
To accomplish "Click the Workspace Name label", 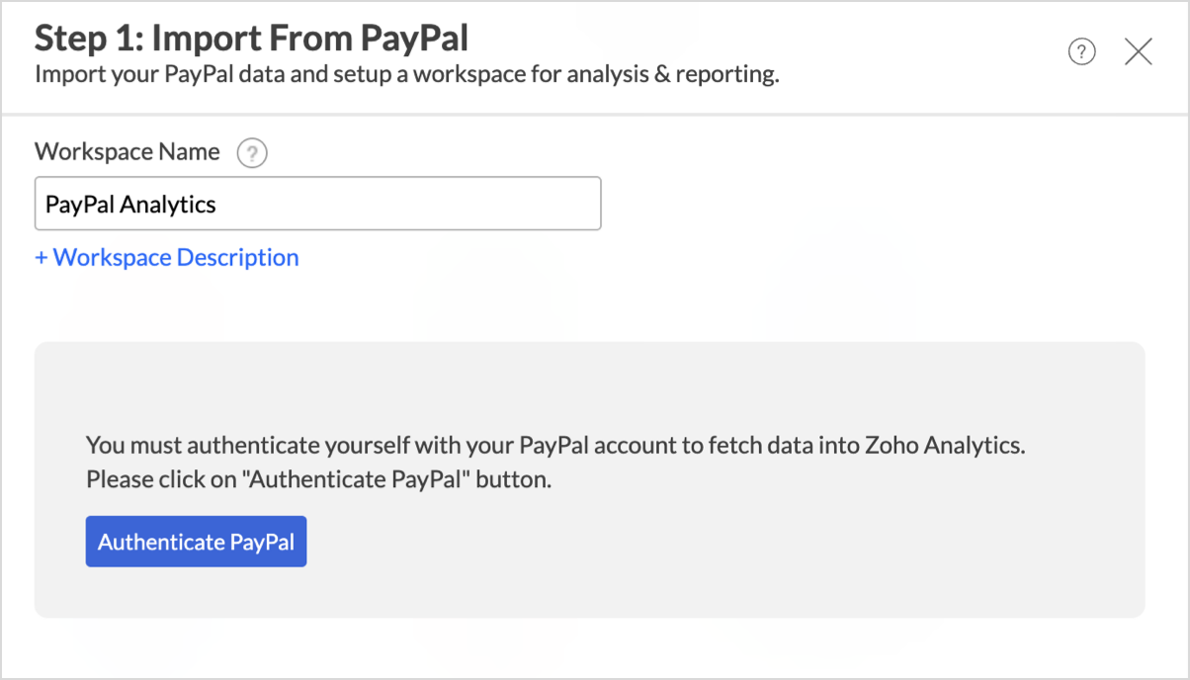I will pyautogui.click(x=127, y=152).
